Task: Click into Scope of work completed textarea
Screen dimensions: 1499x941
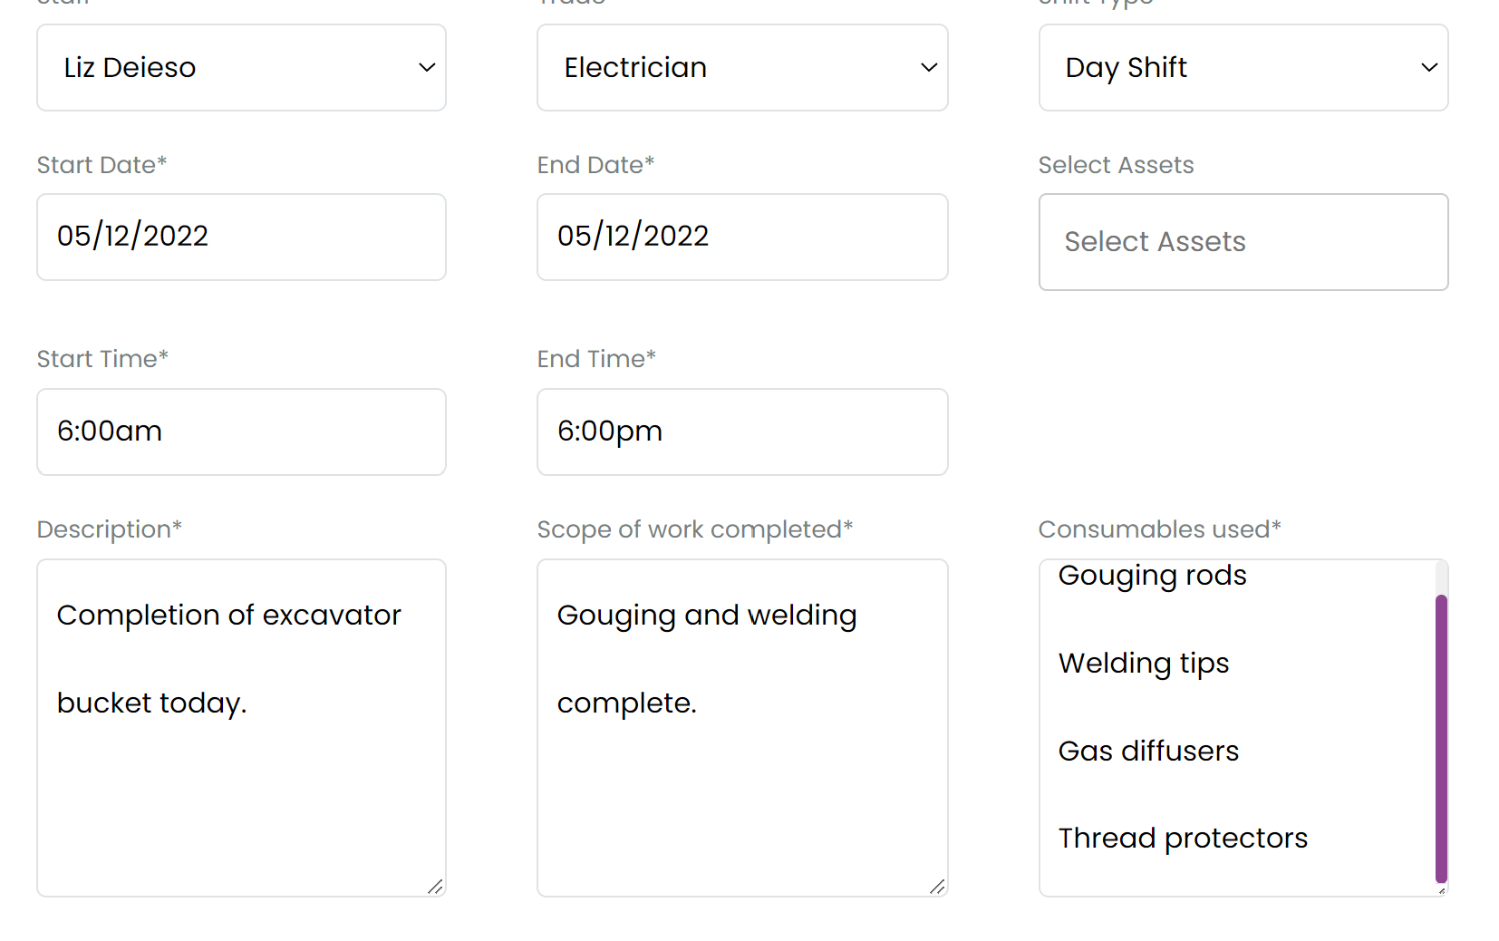Action: click(x=742, y=728)
